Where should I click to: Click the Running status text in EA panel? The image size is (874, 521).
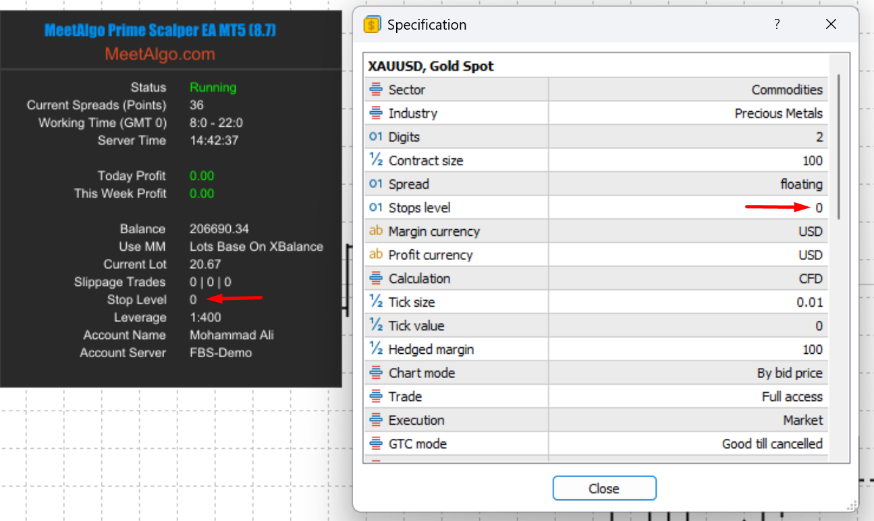(x=213, y=88)
